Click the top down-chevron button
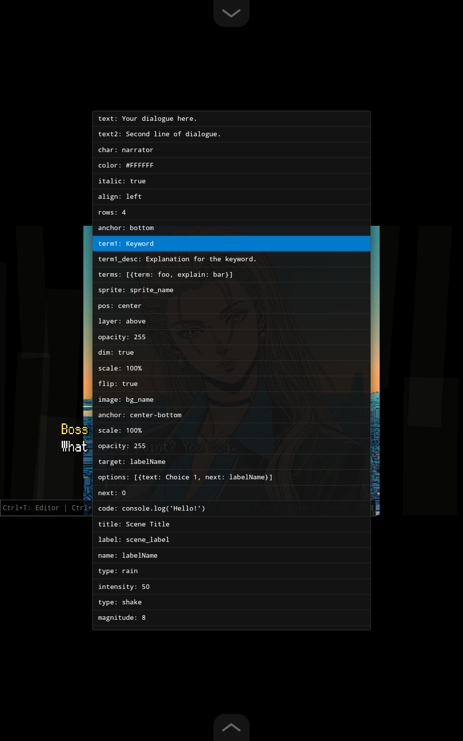 [231, 13]
